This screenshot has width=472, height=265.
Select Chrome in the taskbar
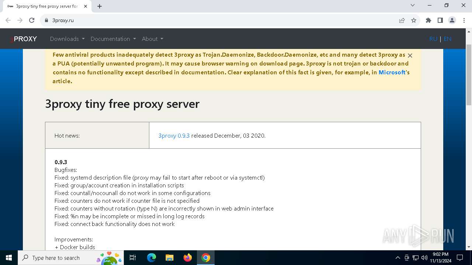206,258
